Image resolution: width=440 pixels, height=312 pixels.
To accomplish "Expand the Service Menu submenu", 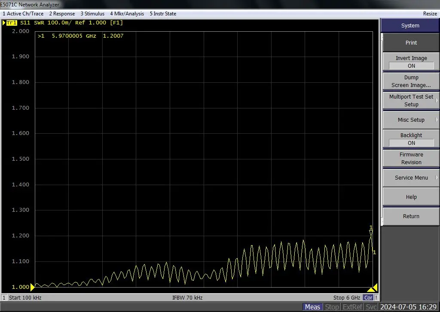I will pyautogui.click(x=411, y=178).
